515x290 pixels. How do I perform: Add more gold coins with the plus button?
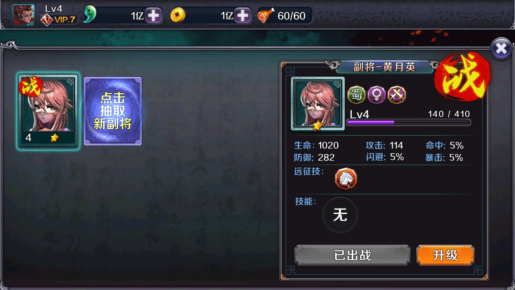point(243,16)
